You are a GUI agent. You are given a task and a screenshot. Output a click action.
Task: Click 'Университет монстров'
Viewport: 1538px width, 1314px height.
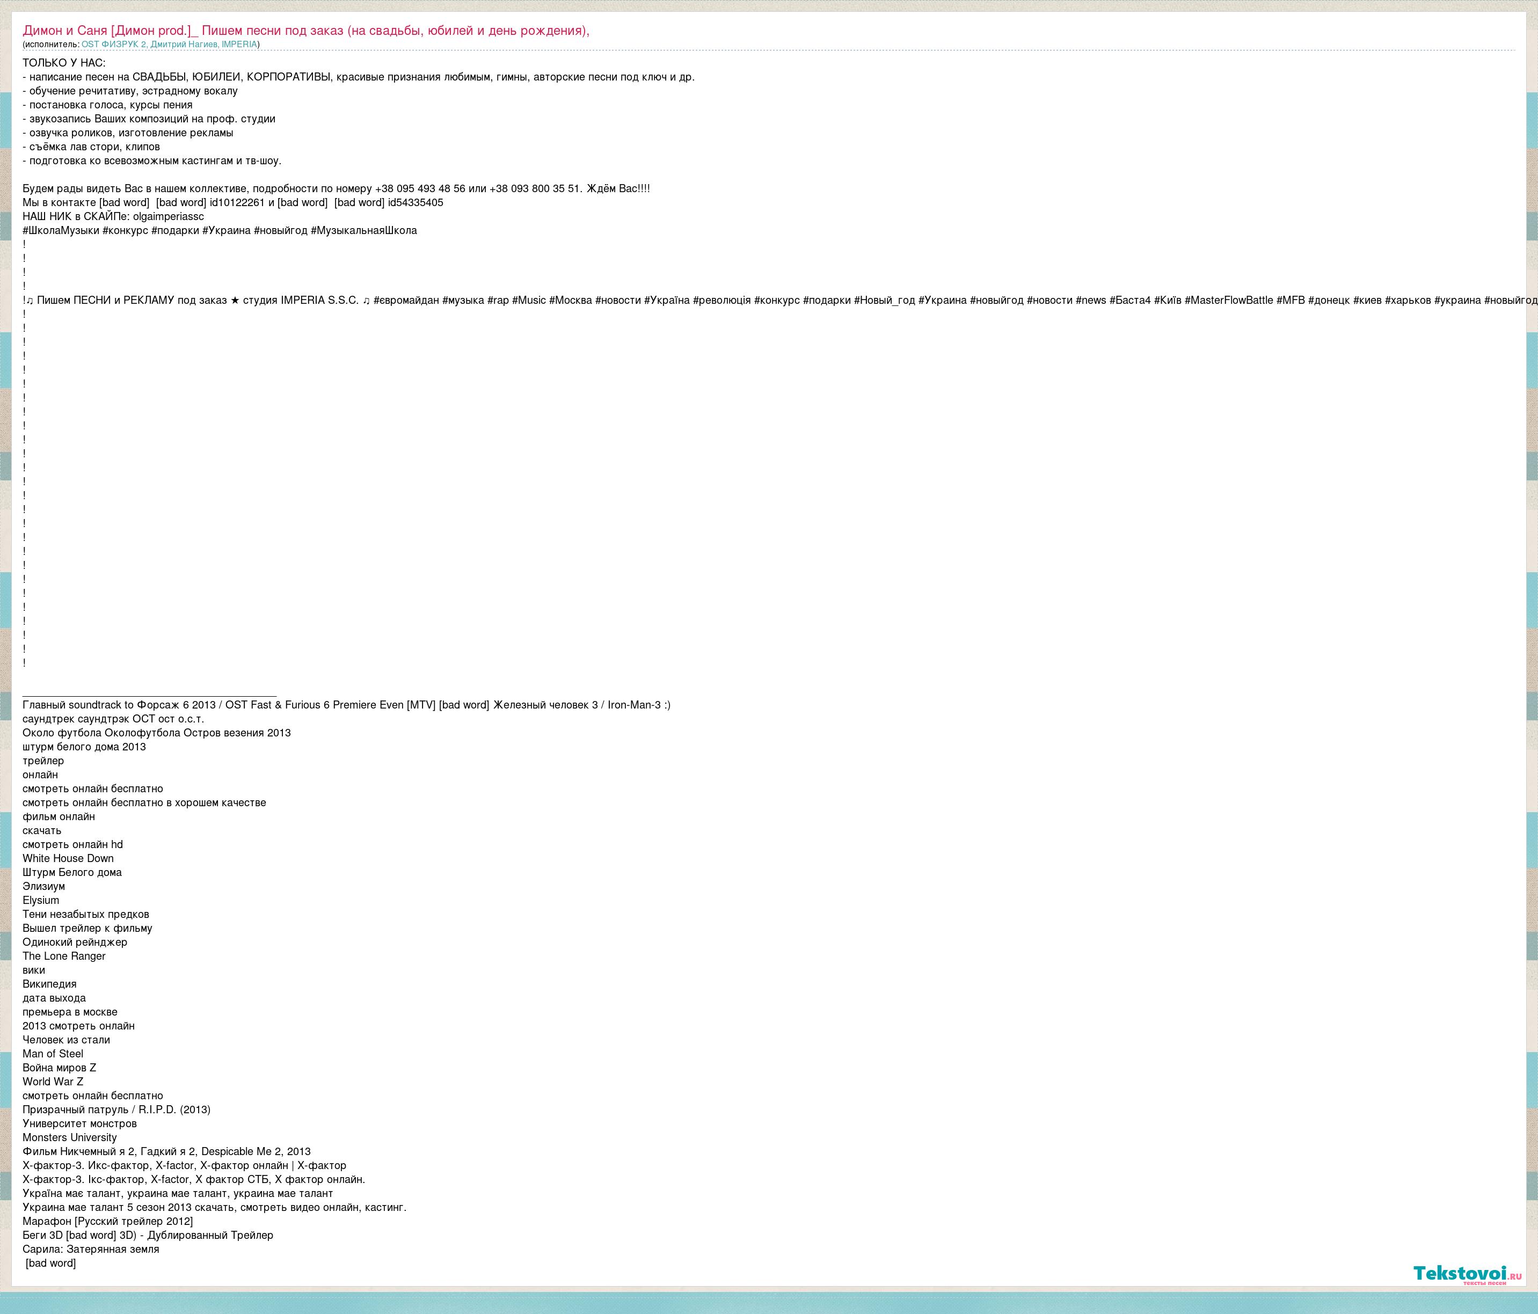click(x=79, y=1124)
